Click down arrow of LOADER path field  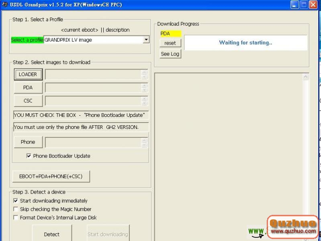click(144, 77)
